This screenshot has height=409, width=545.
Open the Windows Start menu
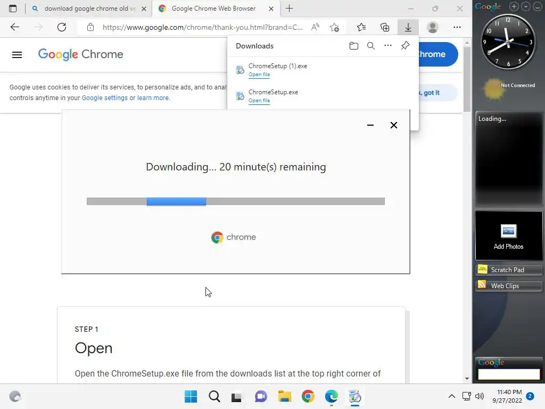coord(191,396)
